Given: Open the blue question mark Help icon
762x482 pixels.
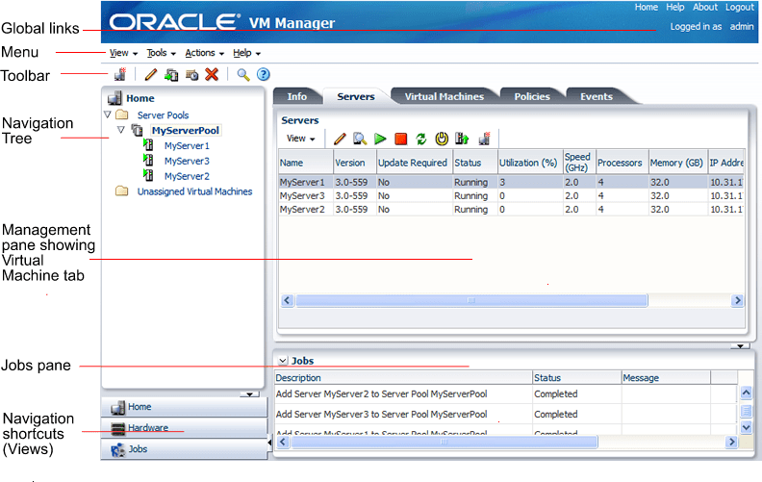Looking at the screenshot, I should click(263, 74).
